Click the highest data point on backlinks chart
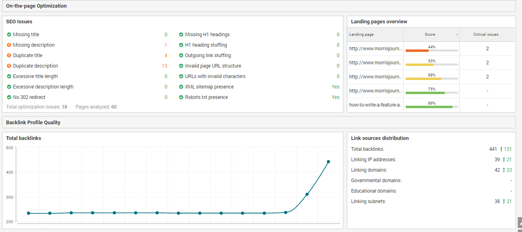The height and width of the screenshot is (232, 522). pyautogui.click(x=328, y=162)
